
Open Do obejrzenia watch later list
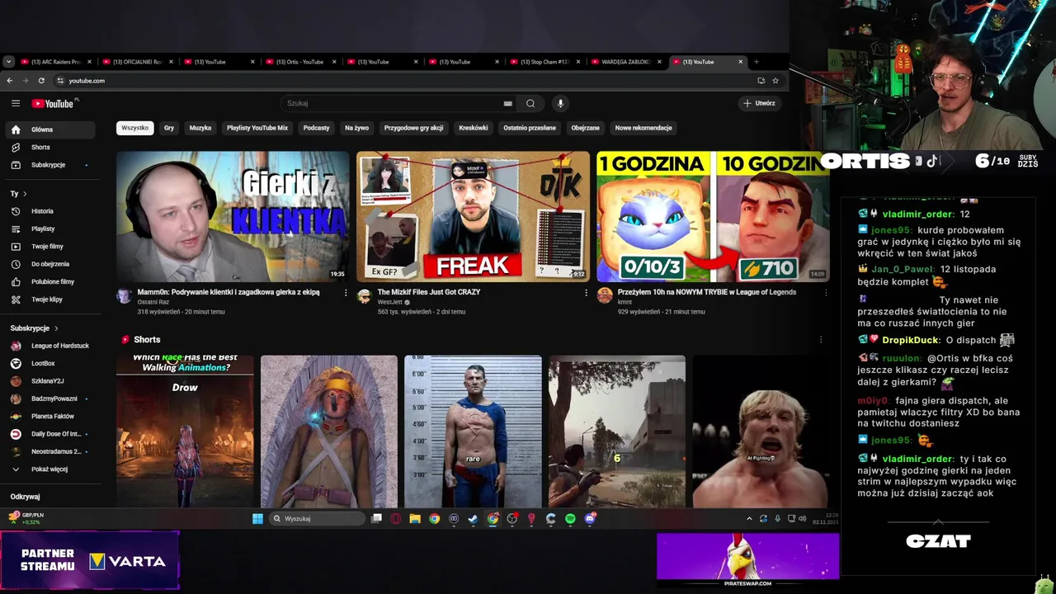click(x=49, y=264)
